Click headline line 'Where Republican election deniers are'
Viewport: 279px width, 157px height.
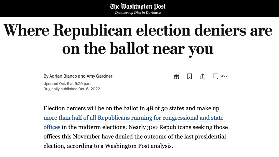tap(138, 30)
